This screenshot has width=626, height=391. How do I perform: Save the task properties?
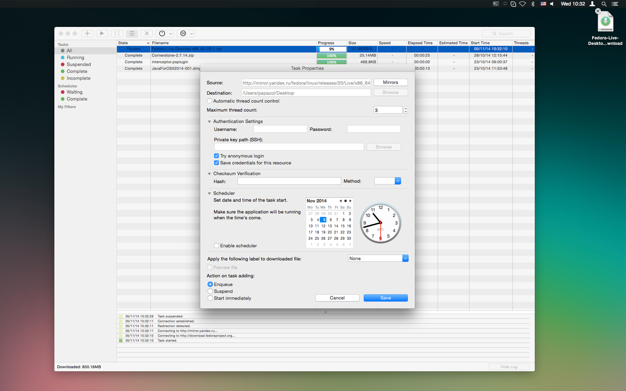385,298
